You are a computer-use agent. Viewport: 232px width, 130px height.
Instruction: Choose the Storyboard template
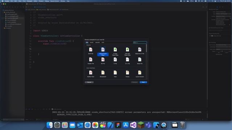click(103, 74)
